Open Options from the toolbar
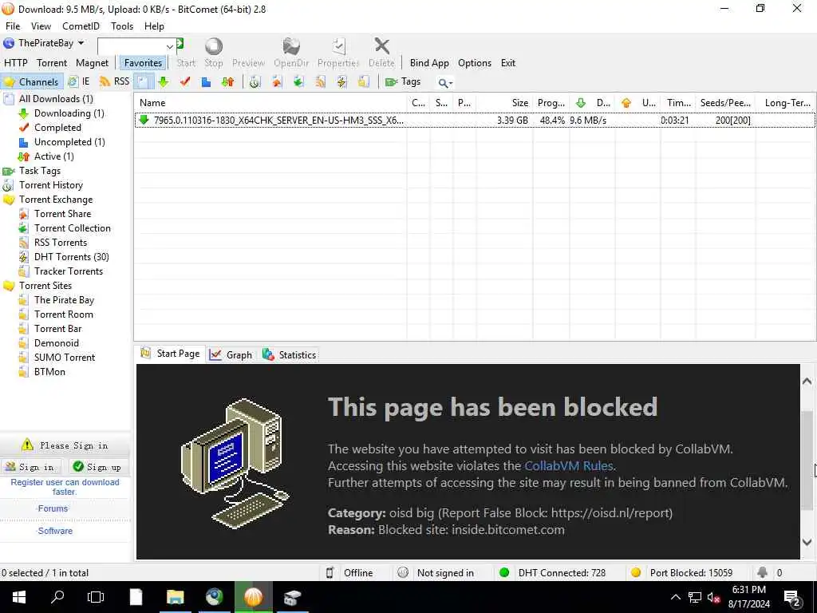Viewport: 817px width, 613px height. pyautogui.click(x=475, y=63)
